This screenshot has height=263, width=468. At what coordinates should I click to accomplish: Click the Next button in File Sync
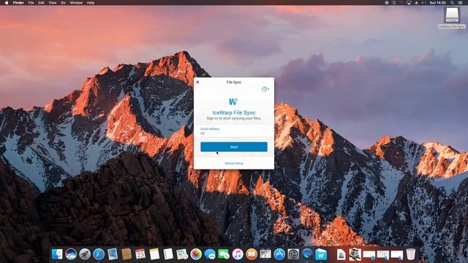coord(234,147)
